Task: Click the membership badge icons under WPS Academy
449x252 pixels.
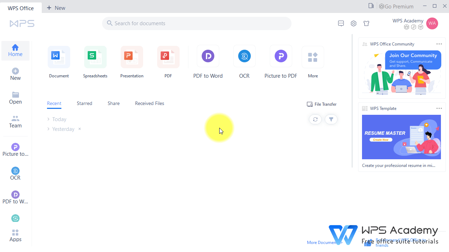Action: pos(414,27)
